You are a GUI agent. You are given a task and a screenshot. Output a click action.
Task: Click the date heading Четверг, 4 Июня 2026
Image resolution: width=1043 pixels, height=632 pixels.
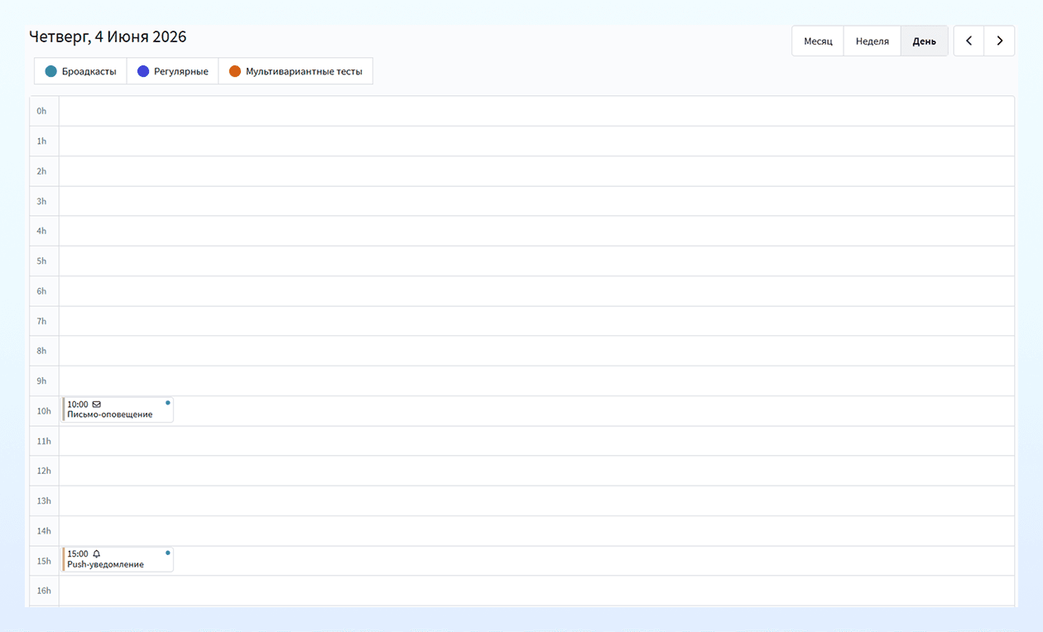(108, 36)
